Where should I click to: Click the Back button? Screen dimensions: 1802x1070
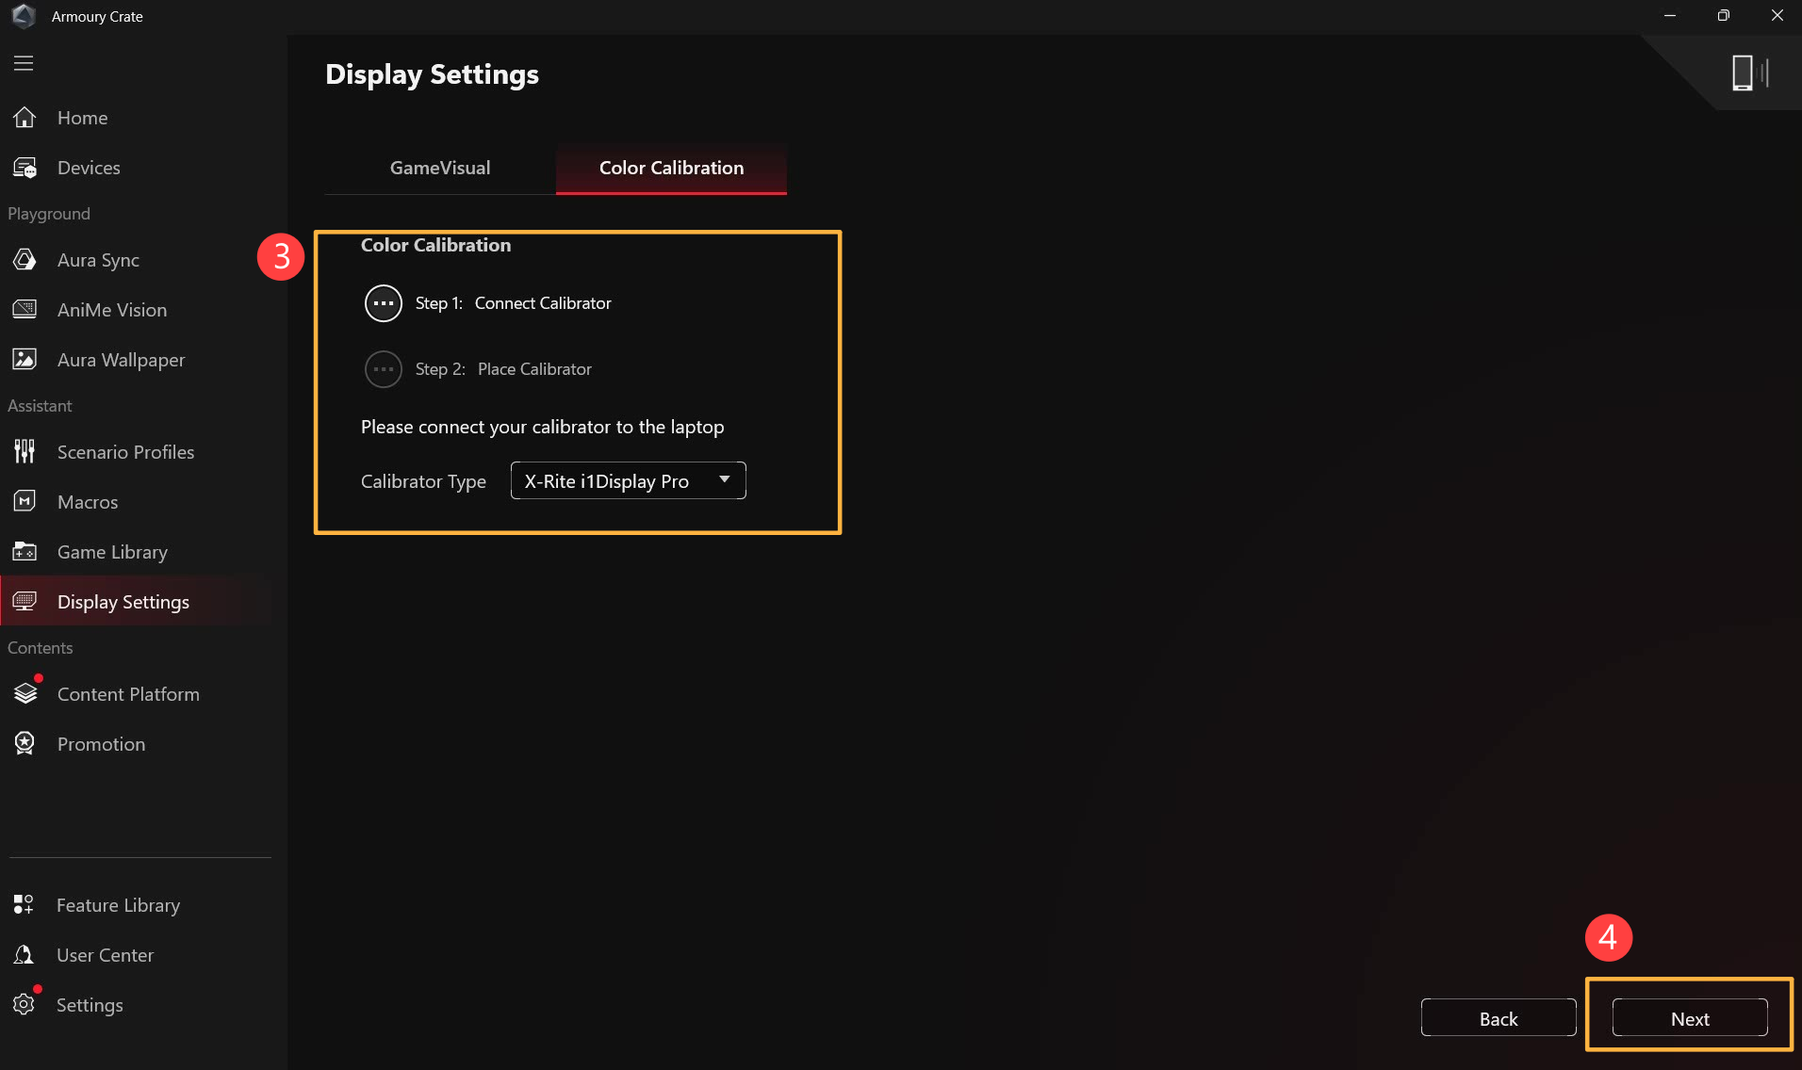coord(1498,1018)
